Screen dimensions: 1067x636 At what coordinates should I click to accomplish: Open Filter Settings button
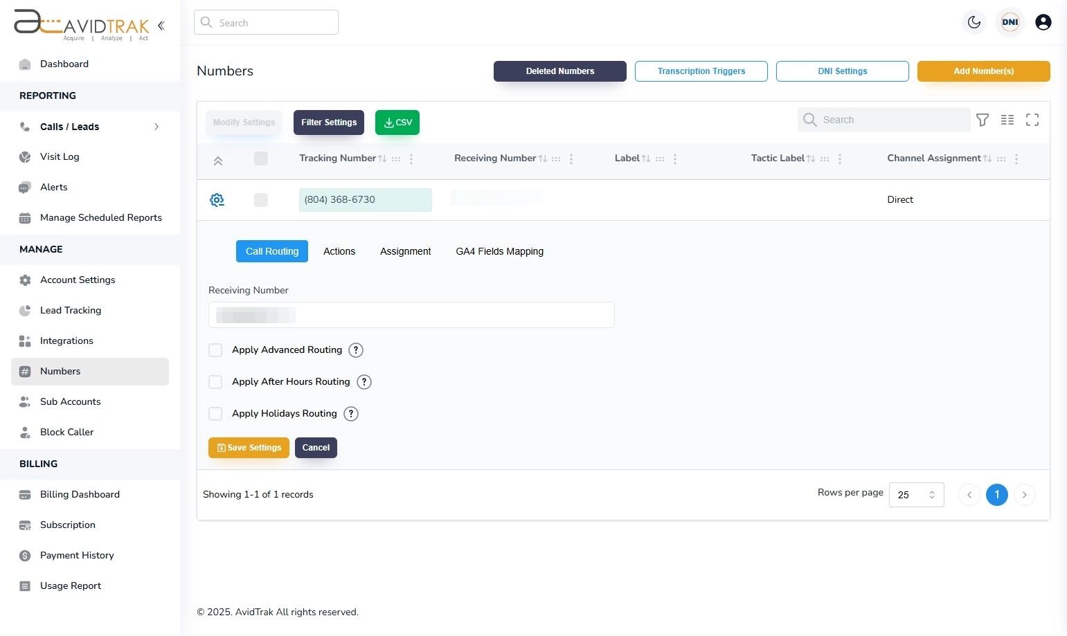[x=329, y=122]
